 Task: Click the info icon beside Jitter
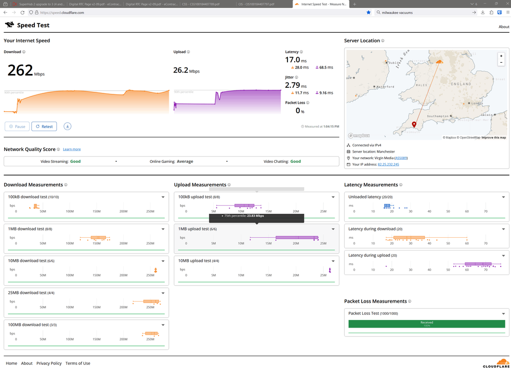tap(296, 77)
